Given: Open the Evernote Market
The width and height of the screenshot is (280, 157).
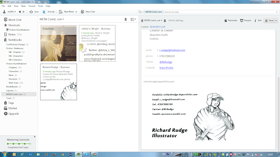Looking at the screenshot, I should (10, 108).
